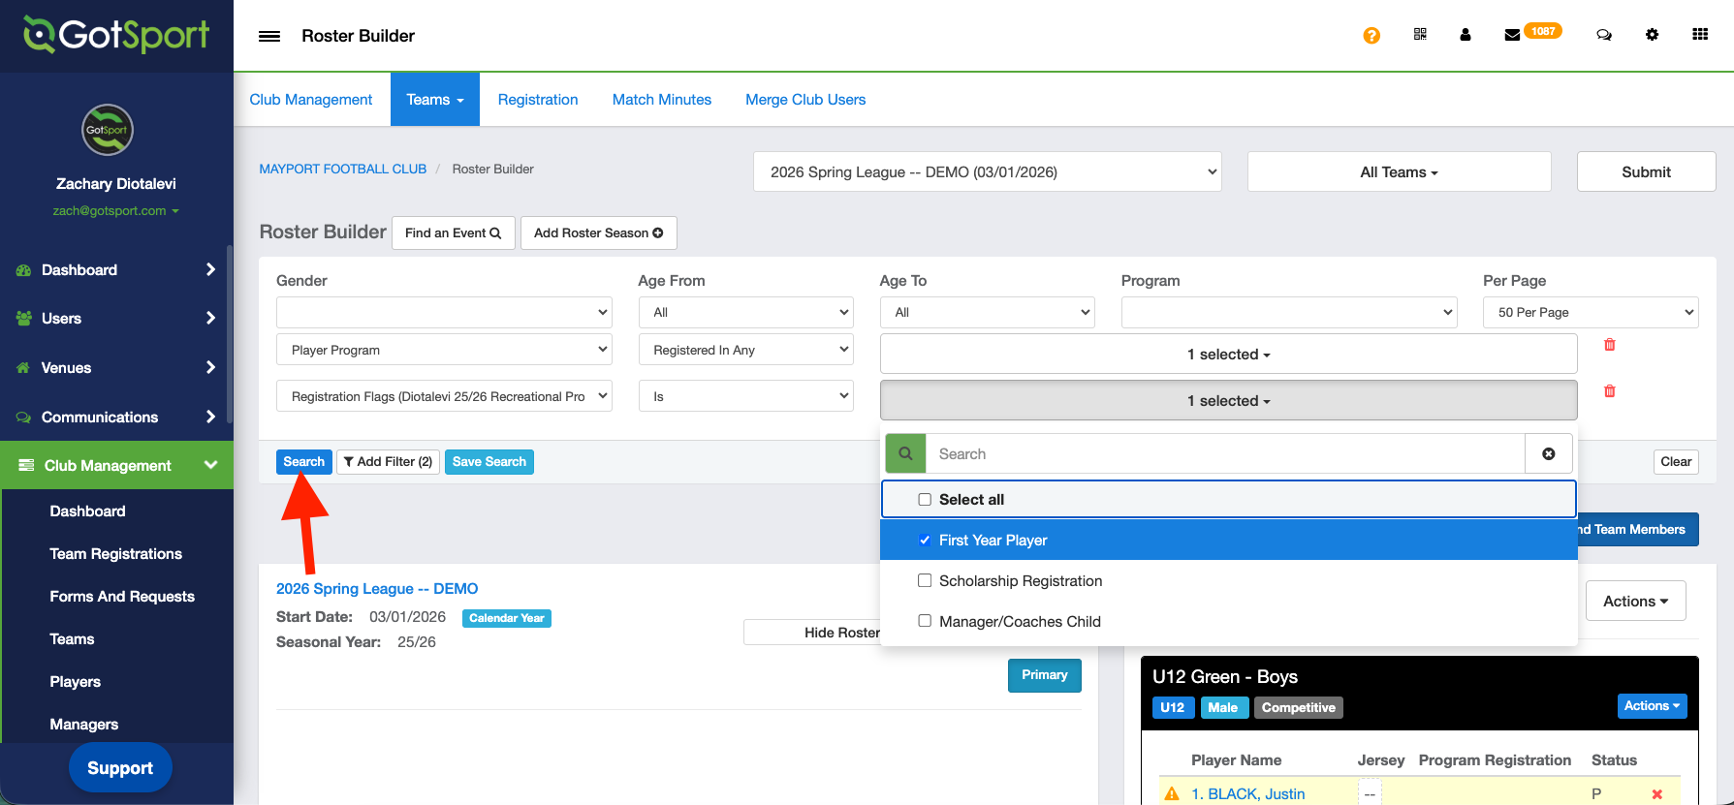The image size is (1734, 805).
Task: Open the user profile icon
Action: 1465,35
